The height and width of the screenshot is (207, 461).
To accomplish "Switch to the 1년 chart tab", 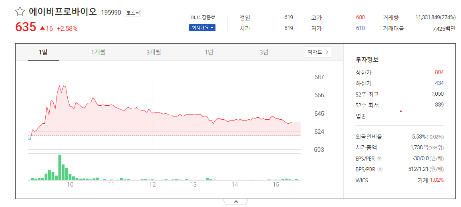I will tap(209, 52).
